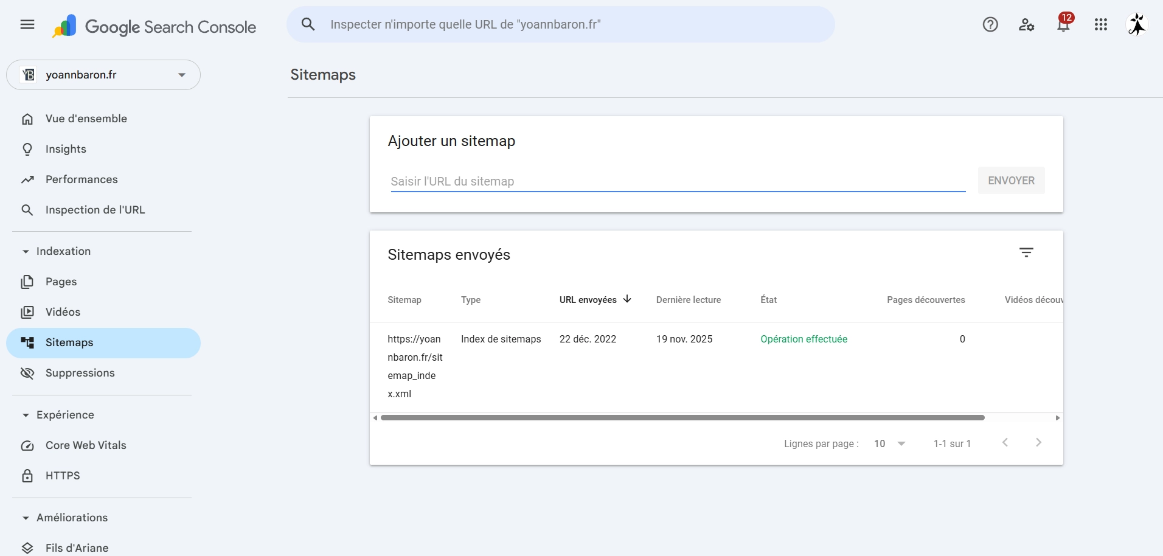Click the Vidéos play icon
The image size is (1163, 556).
coord(27,312)
